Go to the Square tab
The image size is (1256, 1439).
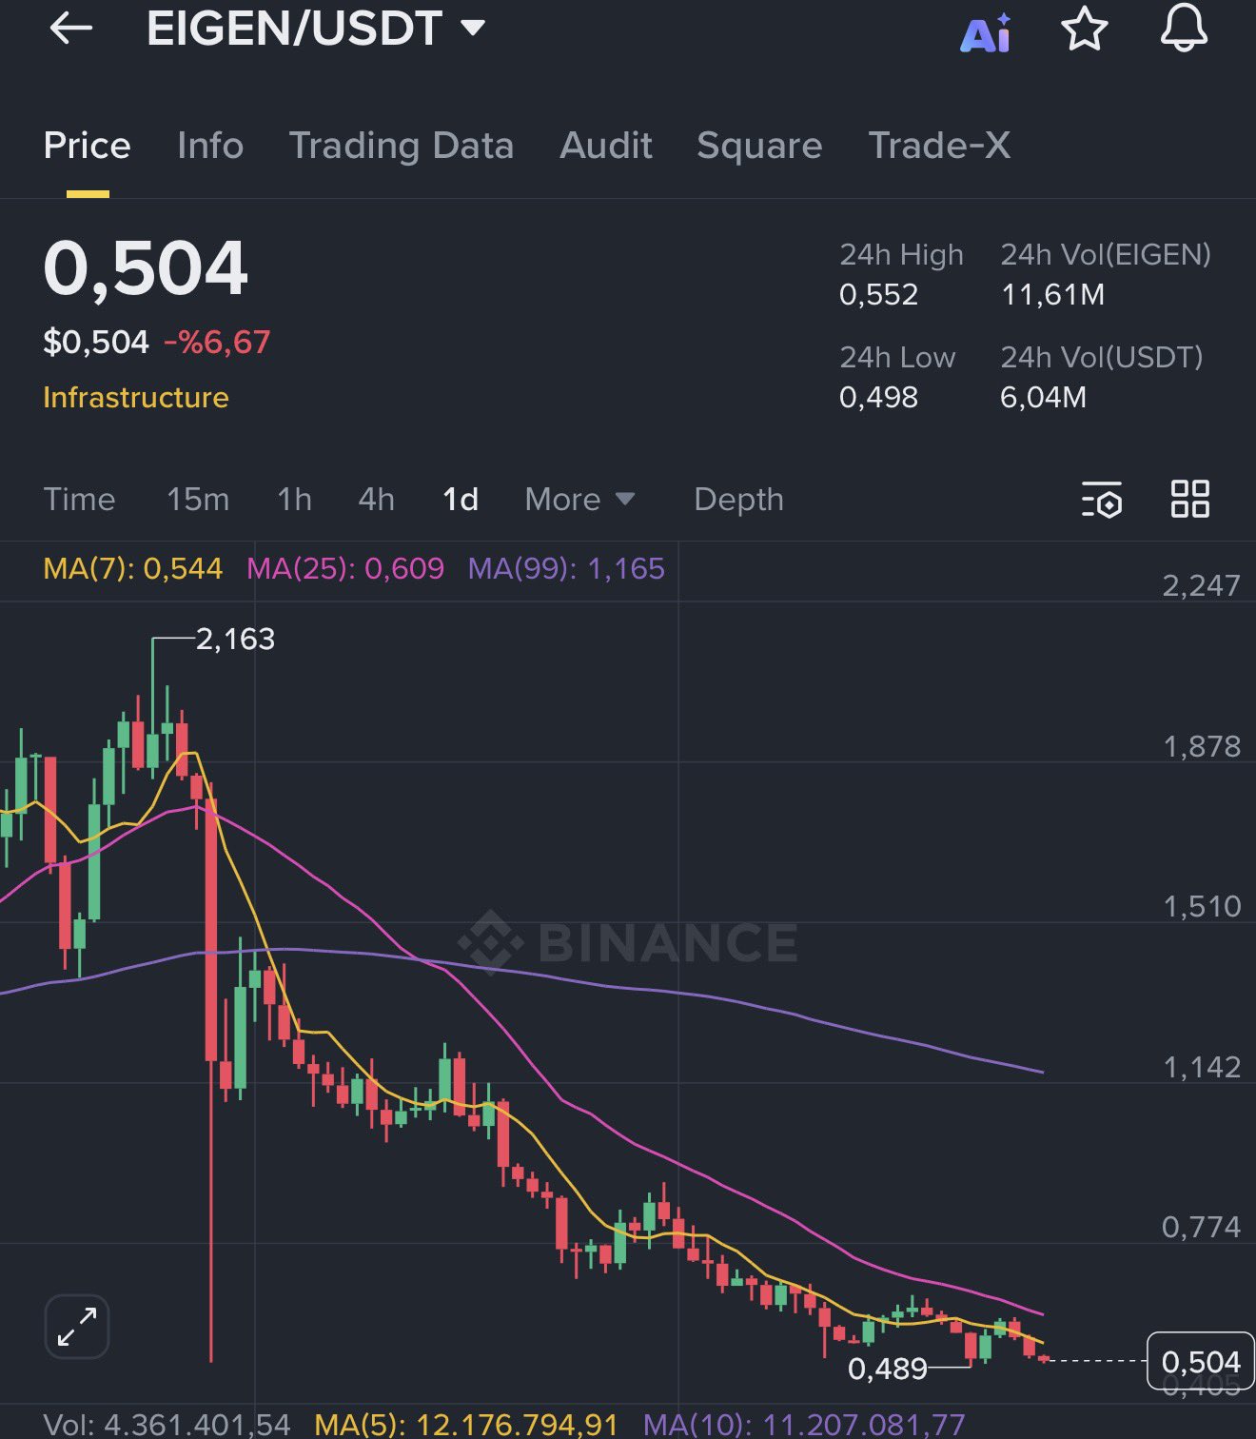coord(758,146)
